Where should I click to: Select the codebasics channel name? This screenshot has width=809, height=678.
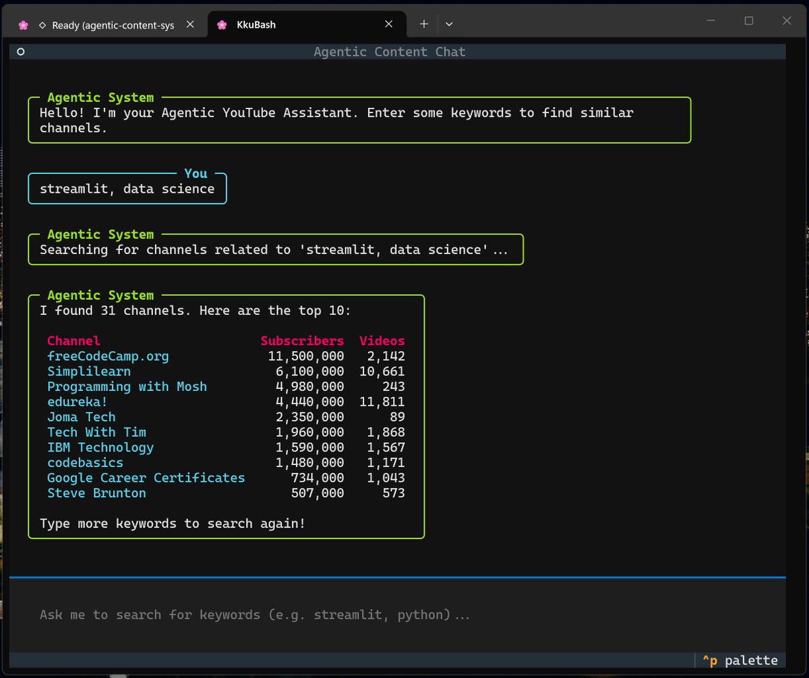(x=85, y=463)
